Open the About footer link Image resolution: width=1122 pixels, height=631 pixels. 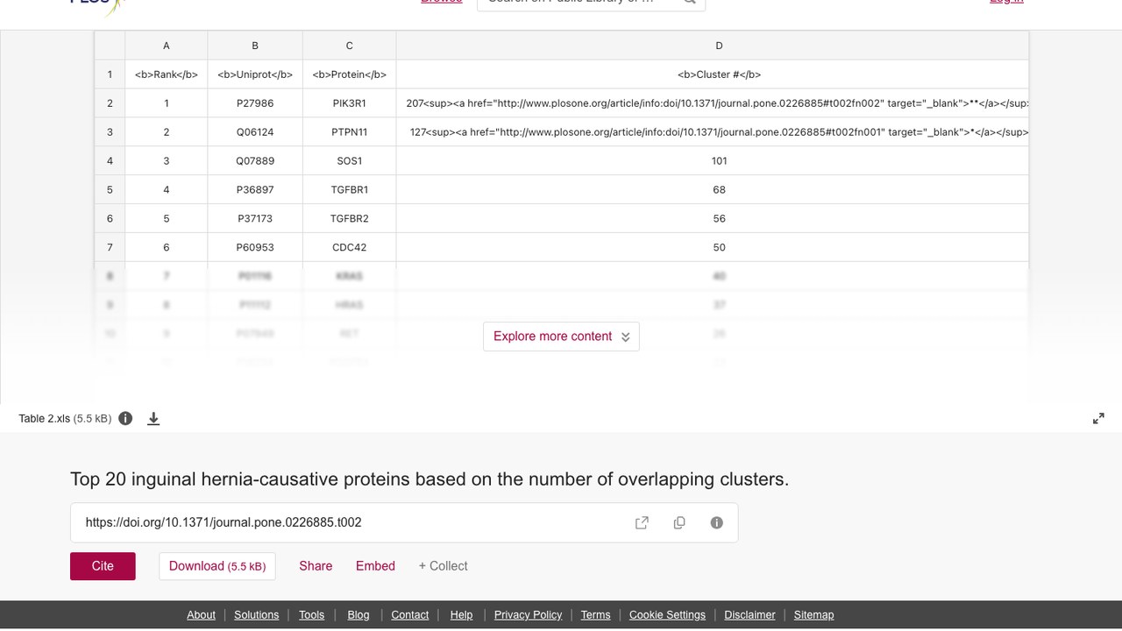pyautogui.click(x=201, y=615)
